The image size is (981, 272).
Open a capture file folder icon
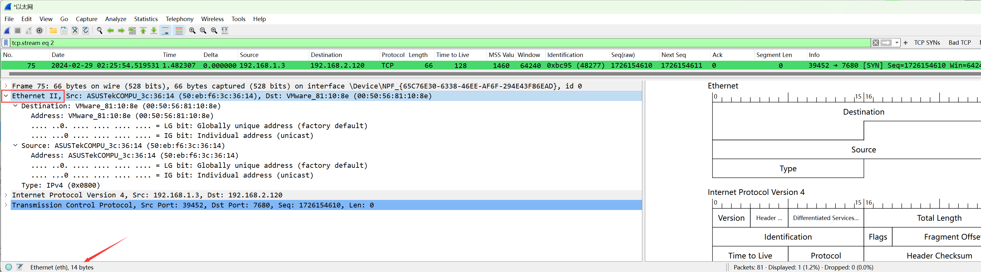(x=53, y=31)
